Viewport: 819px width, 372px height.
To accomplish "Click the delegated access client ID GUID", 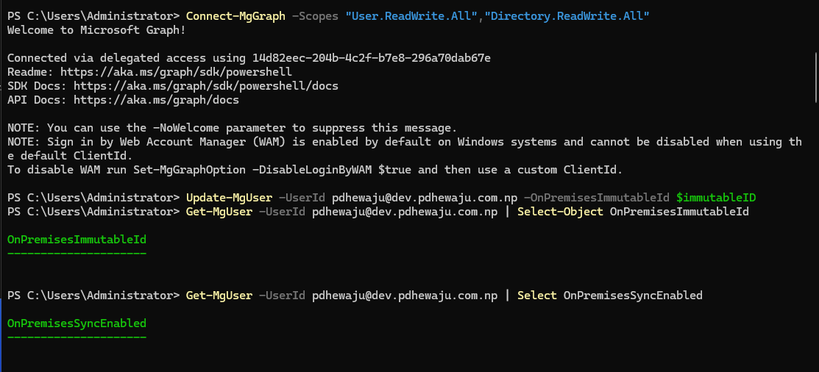I will point(361,58).
